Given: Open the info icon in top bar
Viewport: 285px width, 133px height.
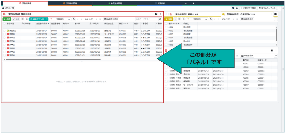Looking at the screenshot, I should click(233, 8).
